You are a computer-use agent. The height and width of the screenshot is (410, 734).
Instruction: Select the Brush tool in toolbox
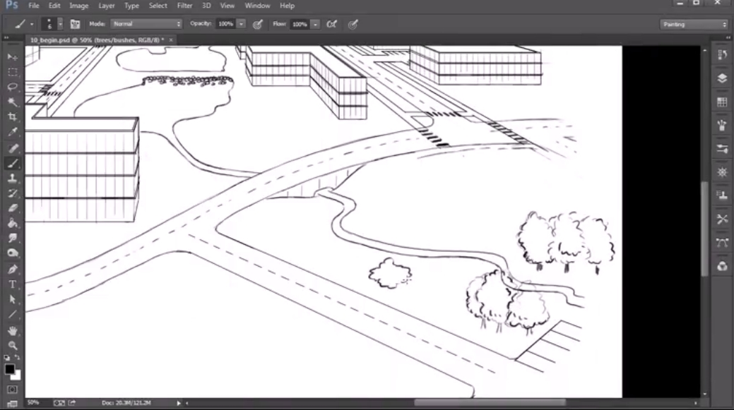pos(13,163)
